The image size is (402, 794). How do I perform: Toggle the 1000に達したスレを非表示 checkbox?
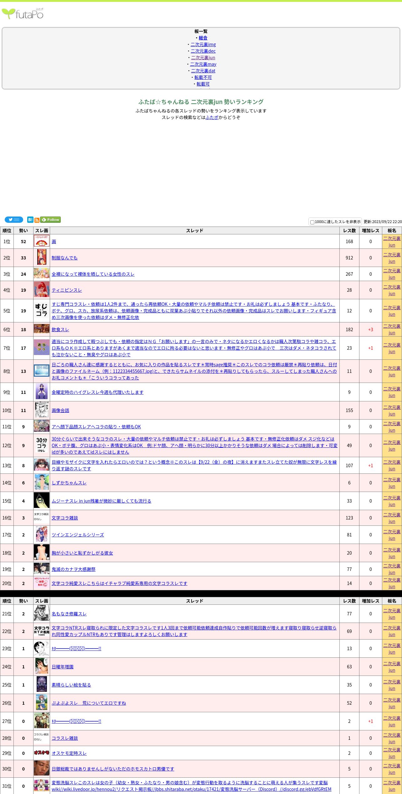point(312,222)
